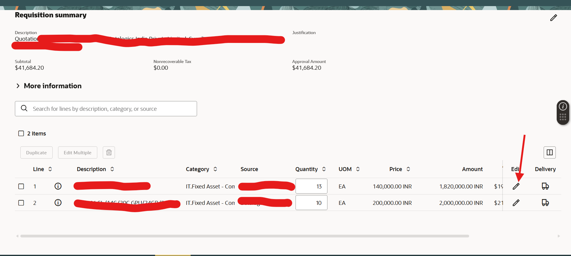This screenshot has height=256, width=571.
Task: Click the Approval Amount value
Action: pos(307,68)
